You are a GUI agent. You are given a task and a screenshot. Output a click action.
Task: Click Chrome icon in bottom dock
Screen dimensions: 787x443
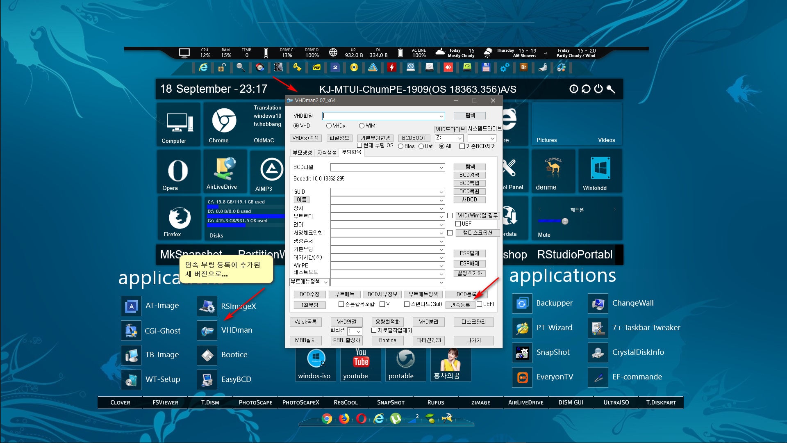point(327,418)
